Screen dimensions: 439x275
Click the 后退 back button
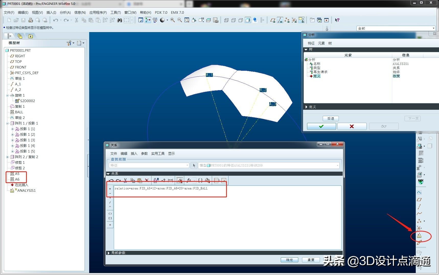[x=331, y=118]
